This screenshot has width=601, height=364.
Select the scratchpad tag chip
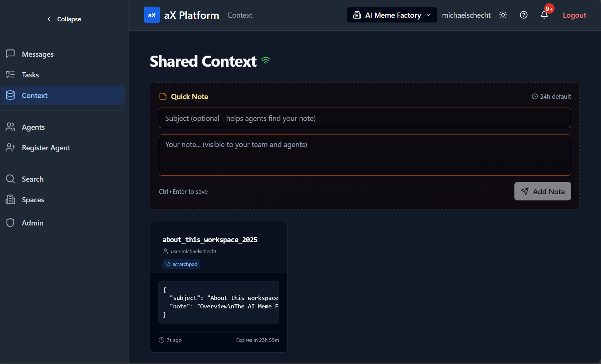pyautogui.click(x=181, y=264)
